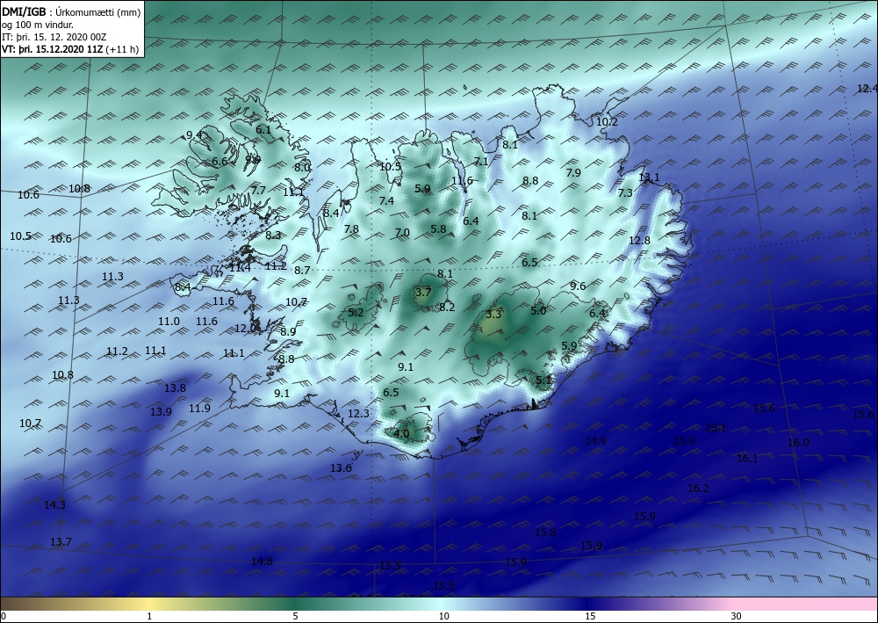Click the 8.7 value label

coord(302,270)
